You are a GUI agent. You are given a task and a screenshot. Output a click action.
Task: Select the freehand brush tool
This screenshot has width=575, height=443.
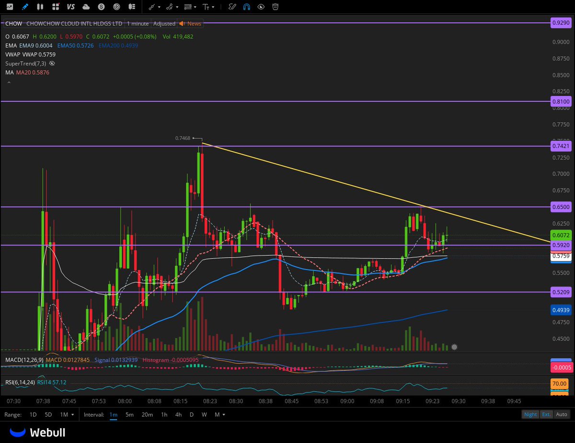tap(232, 7)
